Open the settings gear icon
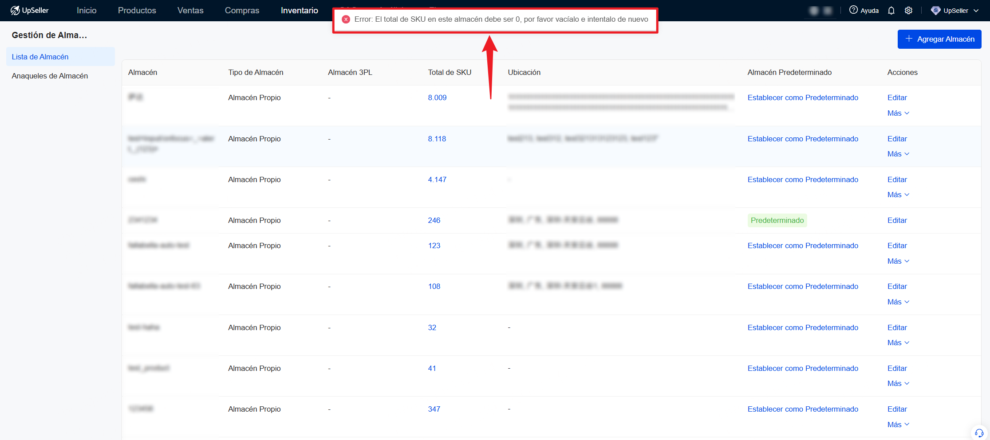The image size is (990, 440). tap(908, 11)
